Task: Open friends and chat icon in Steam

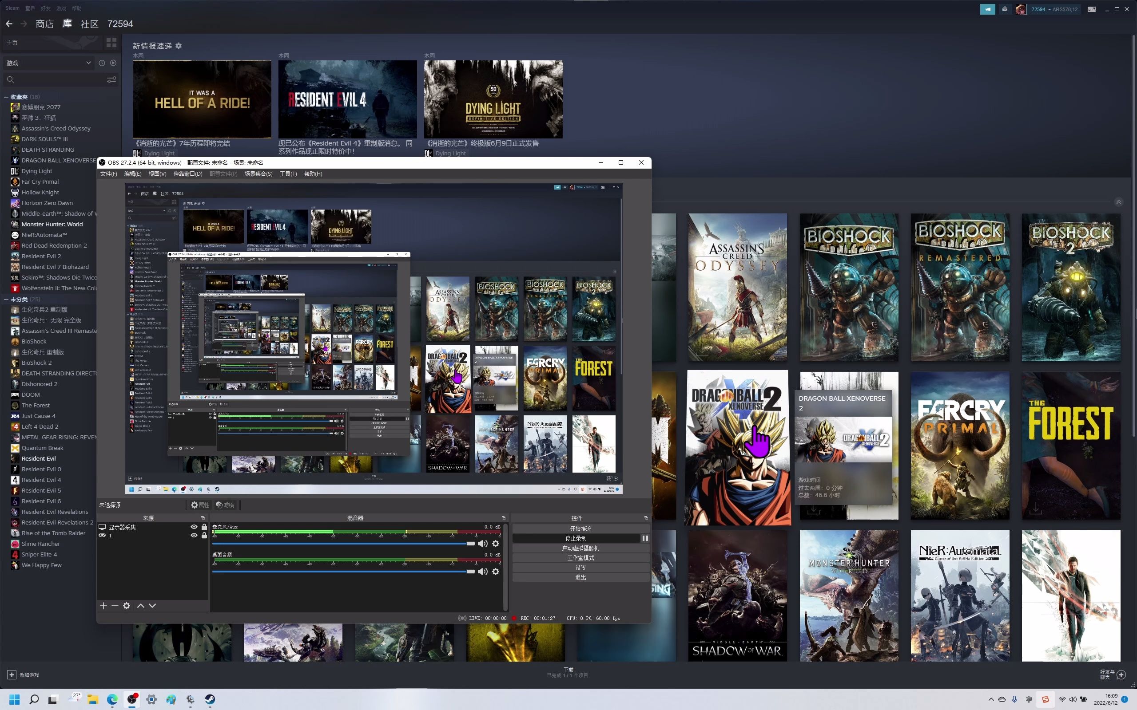Action: pos(1121,675)
